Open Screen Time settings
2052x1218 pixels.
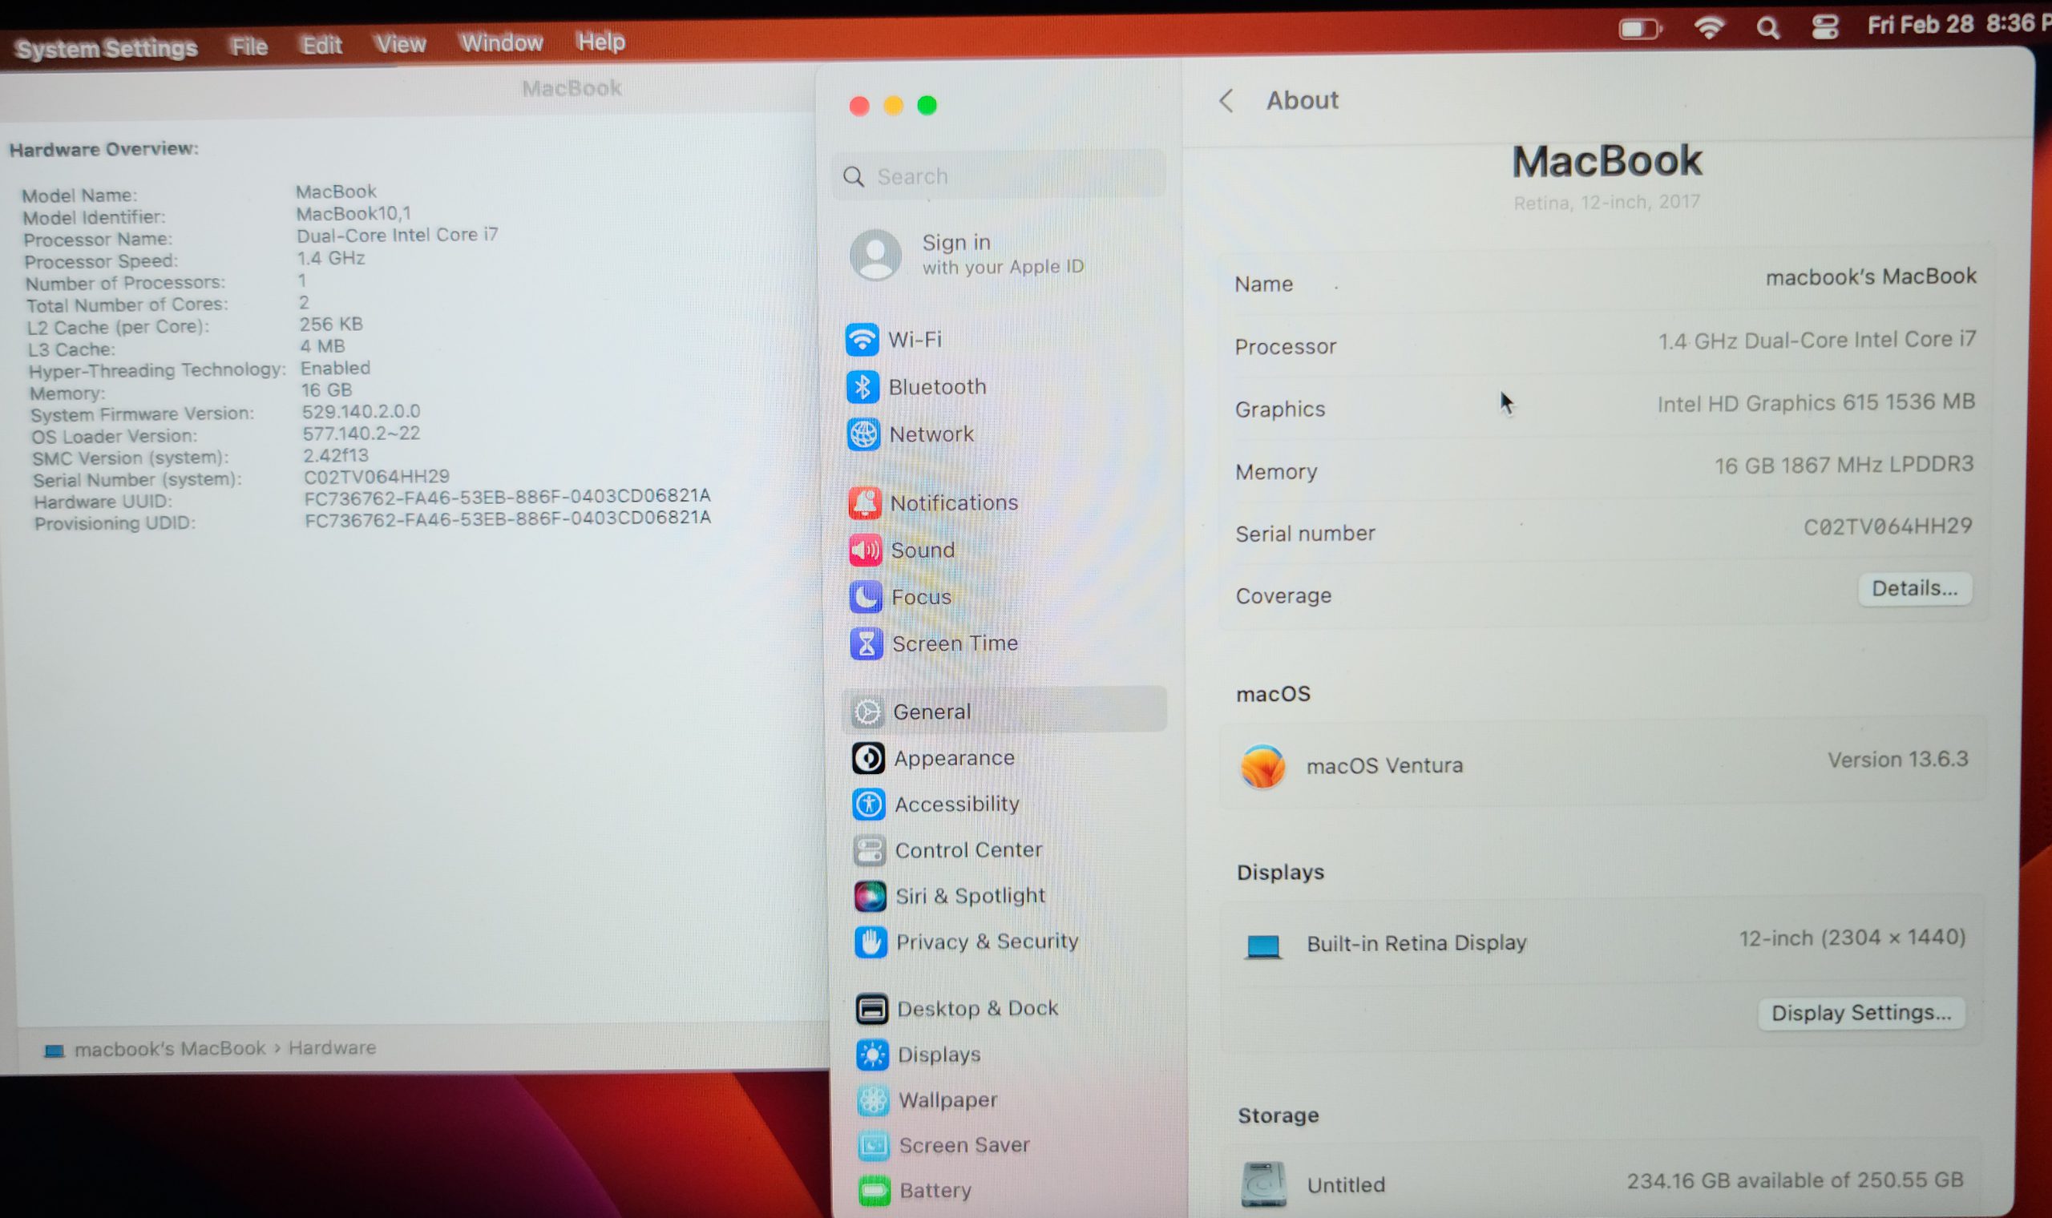954,643
